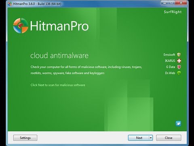Click the G Data label

pos(171,67)
